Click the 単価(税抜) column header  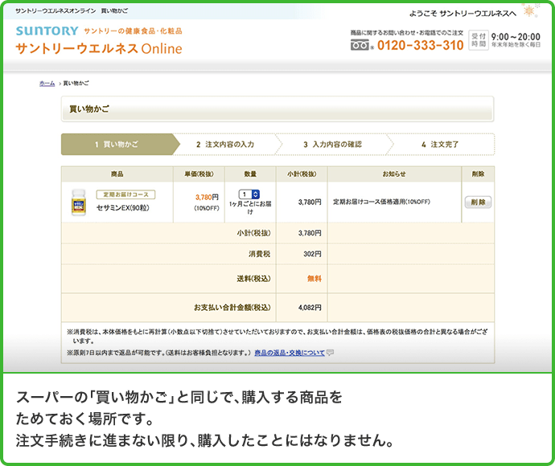click(199, 174)
